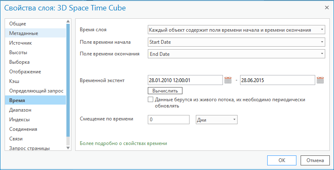Viewport: 334px width, 170px height.
Task: Open the Более подробно о свойствах времени link
Action: [x=123, y=143]
